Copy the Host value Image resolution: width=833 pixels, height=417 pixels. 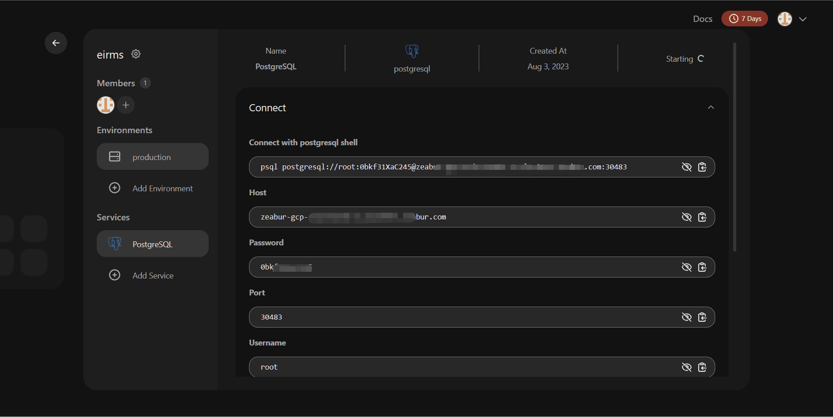(702, 217)
